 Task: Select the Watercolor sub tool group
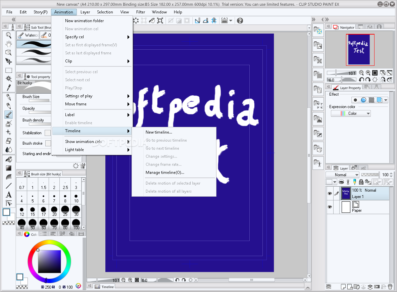click(28, 35)
